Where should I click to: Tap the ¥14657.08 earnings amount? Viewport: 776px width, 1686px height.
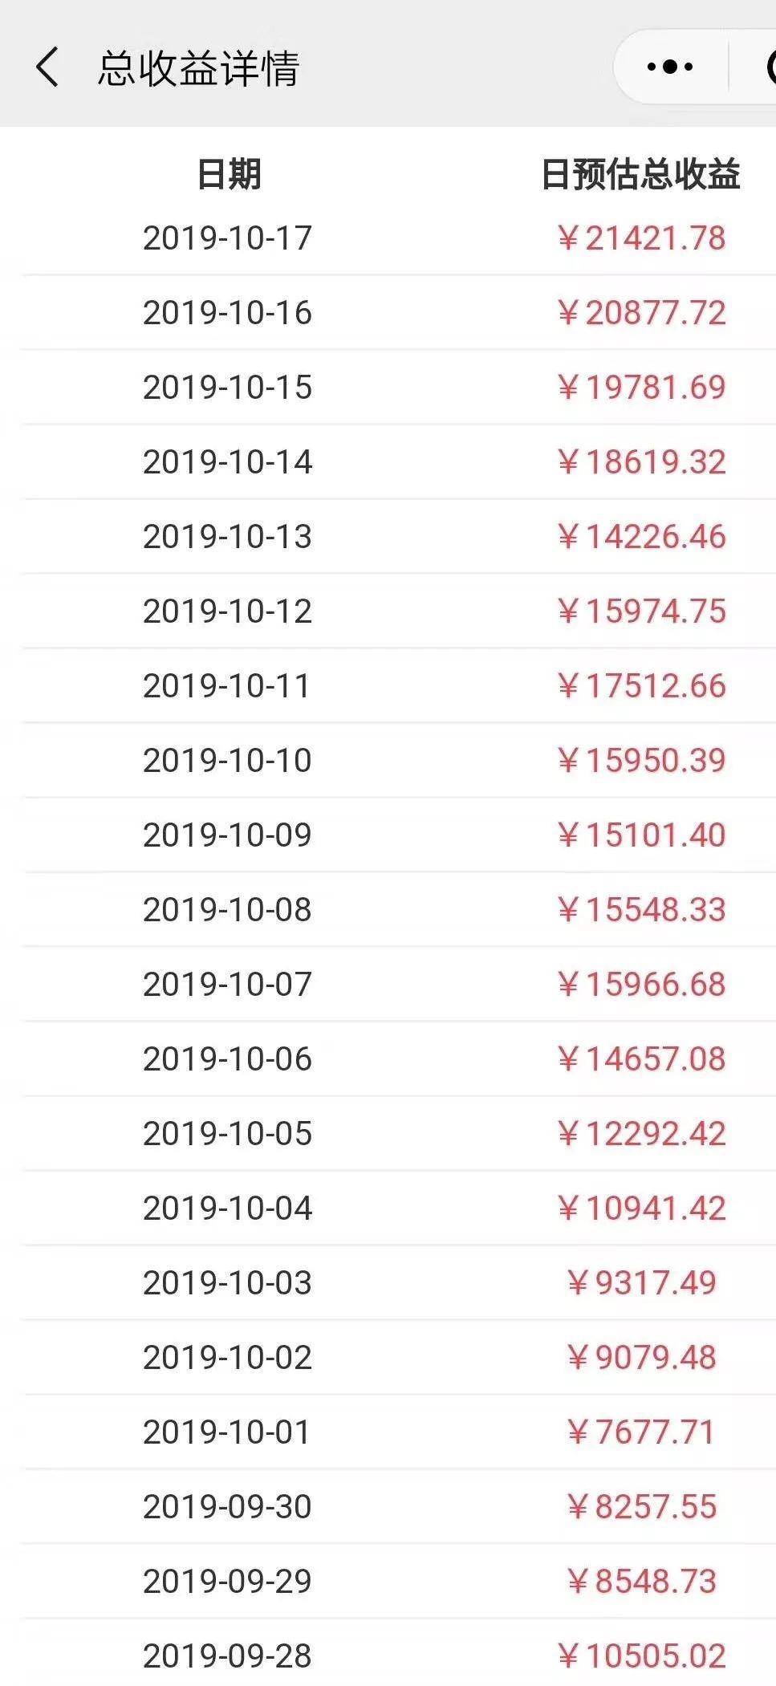(641, 1058)
